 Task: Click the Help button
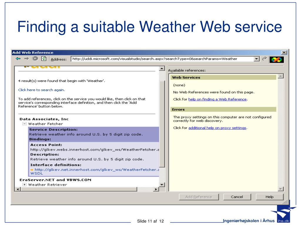(269, 197)
